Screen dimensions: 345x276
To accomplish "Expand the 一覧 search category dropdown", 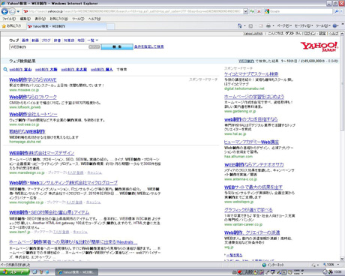I will click(x=92, y=40).
